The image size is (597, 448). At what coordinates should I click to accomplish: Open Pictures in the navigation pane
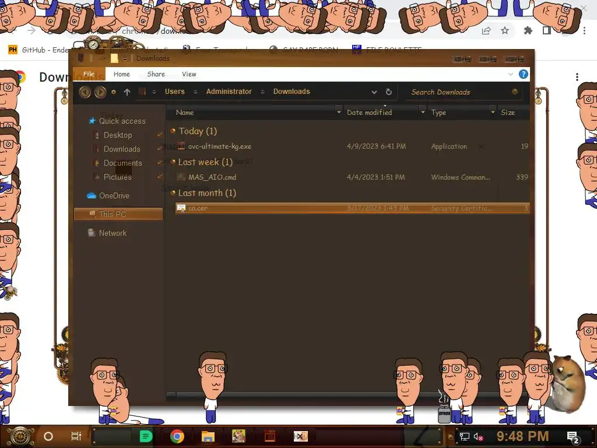117,177
